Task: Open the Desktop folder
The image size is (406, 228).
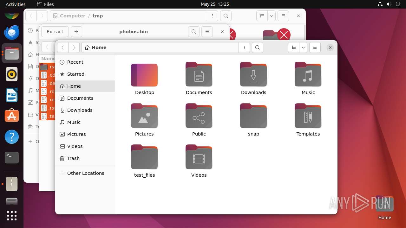Action: [x=144, y=79]
